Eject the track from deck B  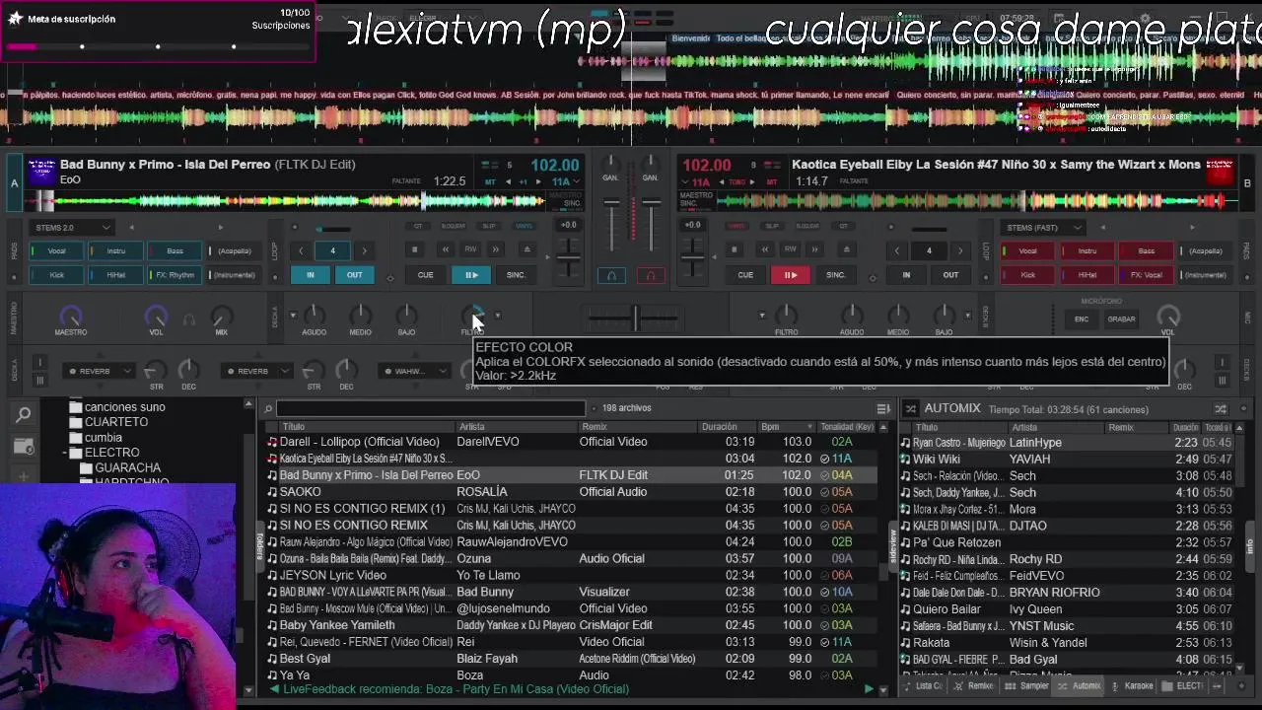click(847, 250)
